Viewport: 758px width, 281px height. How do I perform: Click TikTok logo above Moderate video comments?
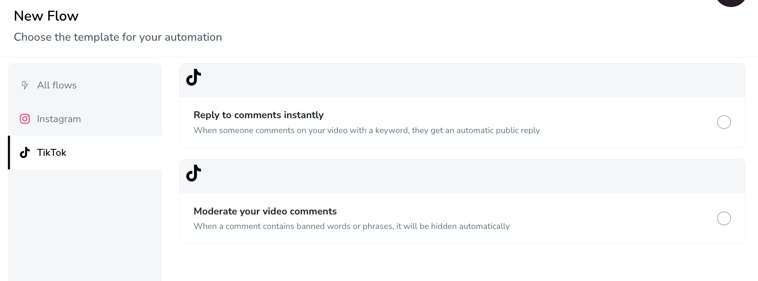194,173
